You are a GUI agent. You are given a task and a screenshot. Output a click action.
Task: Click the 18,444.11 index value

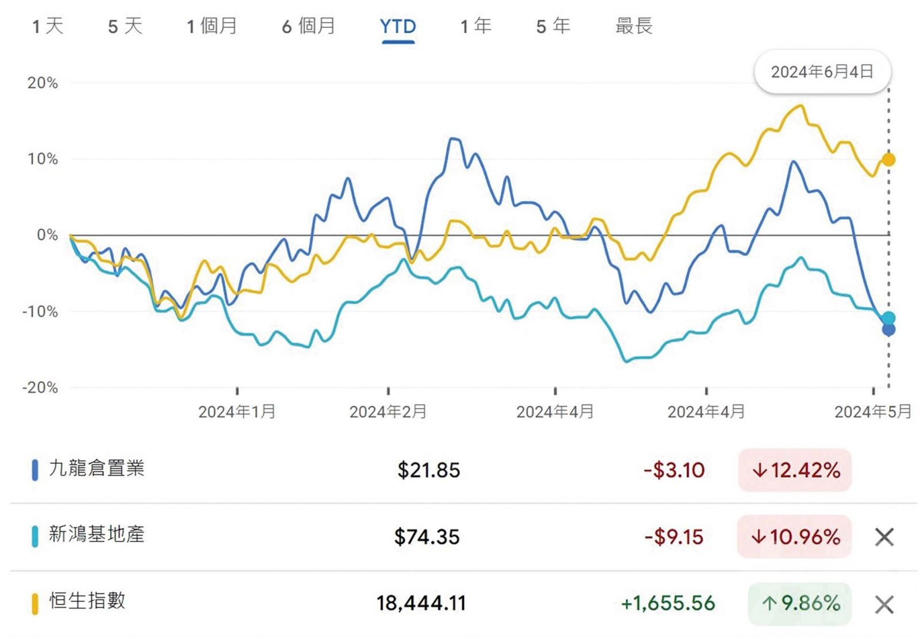[x=421, y=604]
